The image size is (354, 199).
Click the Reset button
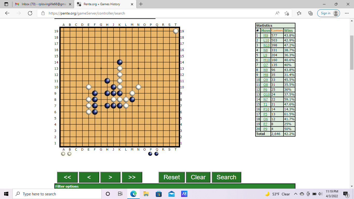172,177
